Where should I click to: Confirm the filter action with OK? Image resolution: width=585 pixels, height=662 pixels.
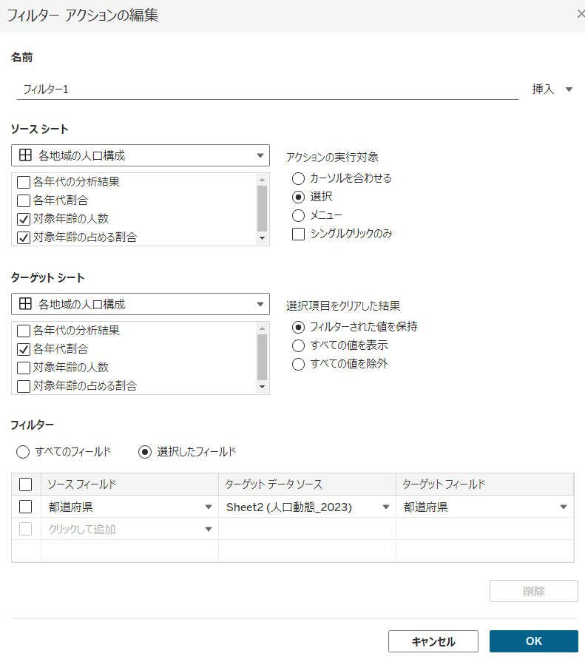534,641
